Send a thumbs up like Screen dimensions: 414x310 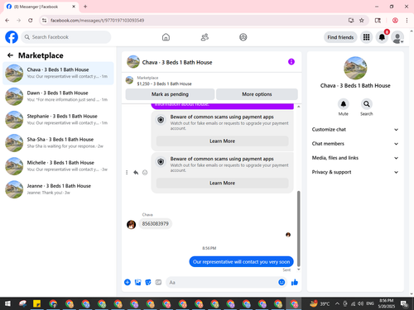pos(295,282)
